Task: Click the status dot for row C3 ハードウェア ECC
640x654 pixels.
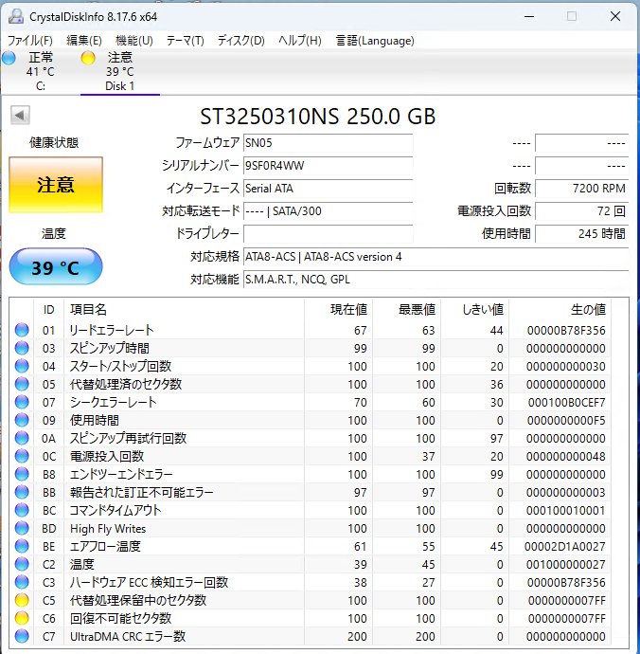Action: [x=22, y=582]
